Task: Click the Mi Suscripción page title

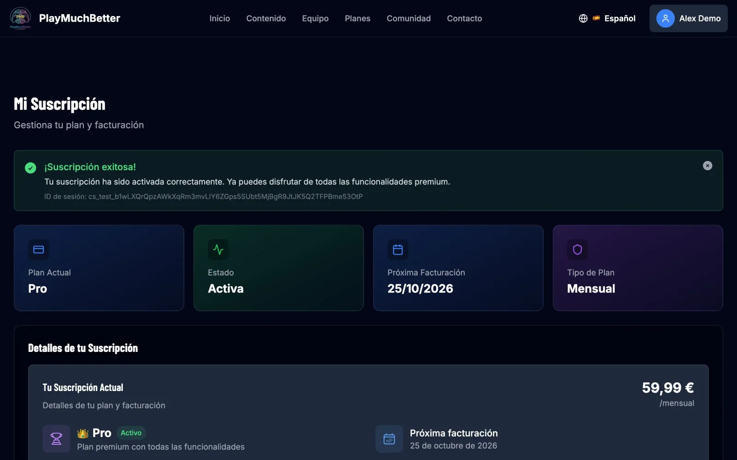Action: pos(59,104)
